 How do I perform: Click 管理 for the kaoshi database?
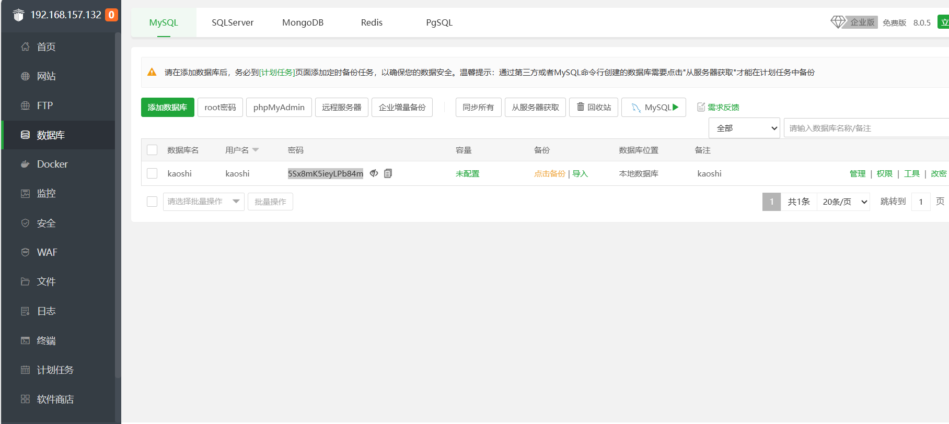[x=858, y=173]
